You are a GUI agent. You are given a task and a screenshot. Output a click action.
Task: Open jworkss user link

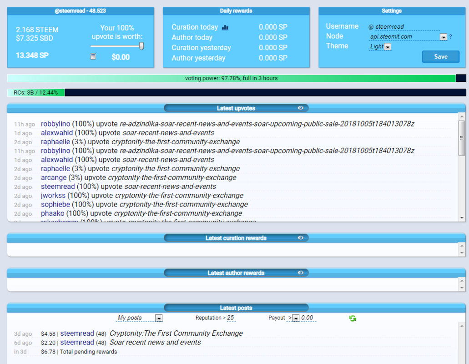coord(53,196)
